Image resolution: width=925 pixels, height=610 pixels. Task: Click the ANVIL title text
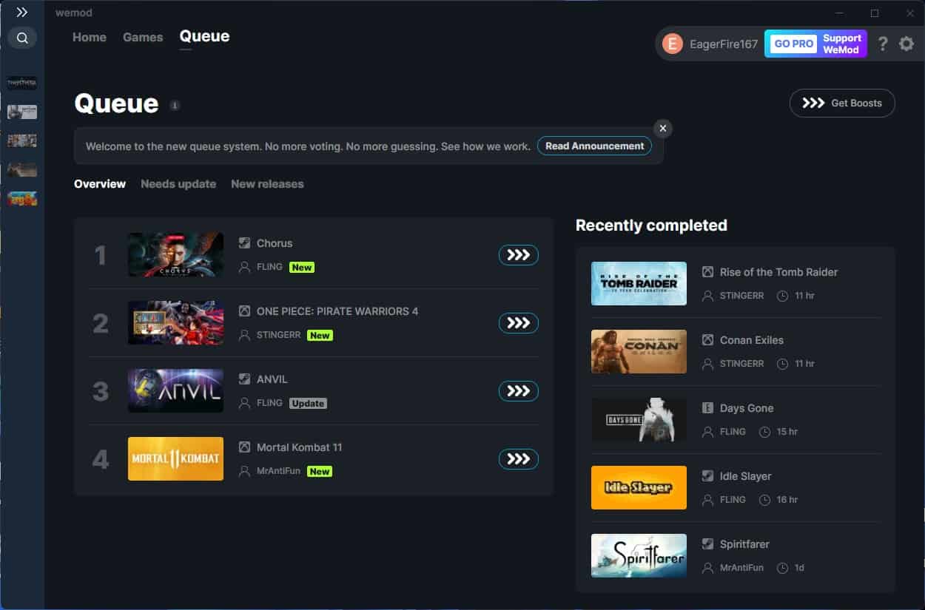tap(272, 379)
